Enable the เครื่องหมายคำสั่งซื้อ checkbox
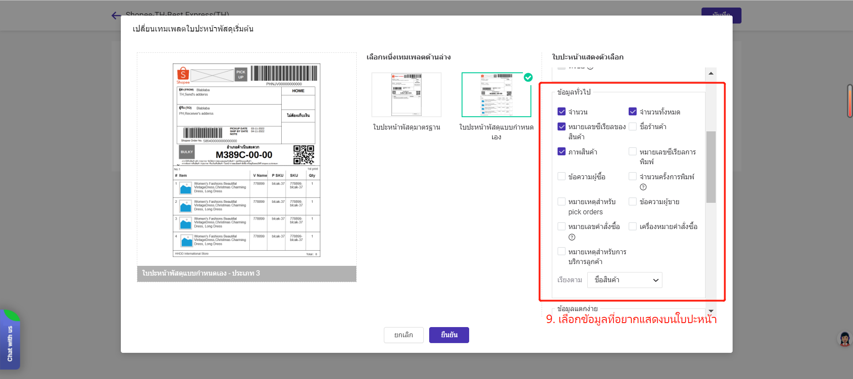Viewport: 853px width, 379px height. pyautogui.click(x=633, y=226)
